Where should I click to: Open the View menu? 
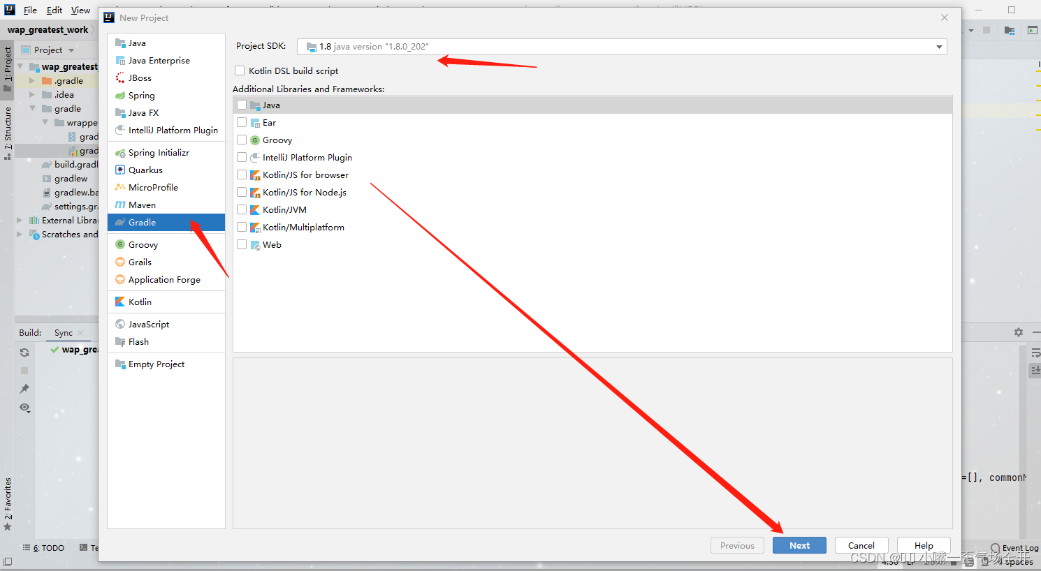pyautogui.click(x=80, y=10)
